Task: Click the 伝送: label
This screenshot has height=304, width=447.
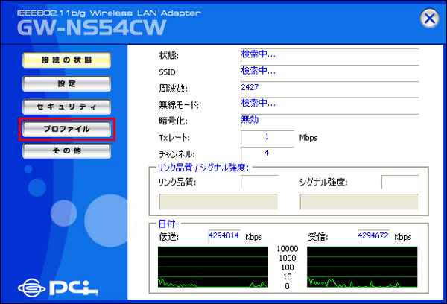Action: 169,237
